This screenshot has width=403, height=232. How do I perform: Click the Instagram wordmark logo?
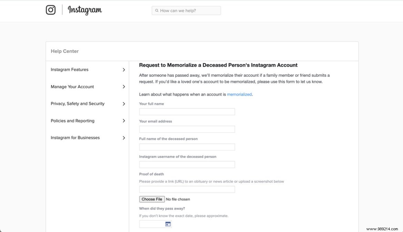[x=84, y=10]
